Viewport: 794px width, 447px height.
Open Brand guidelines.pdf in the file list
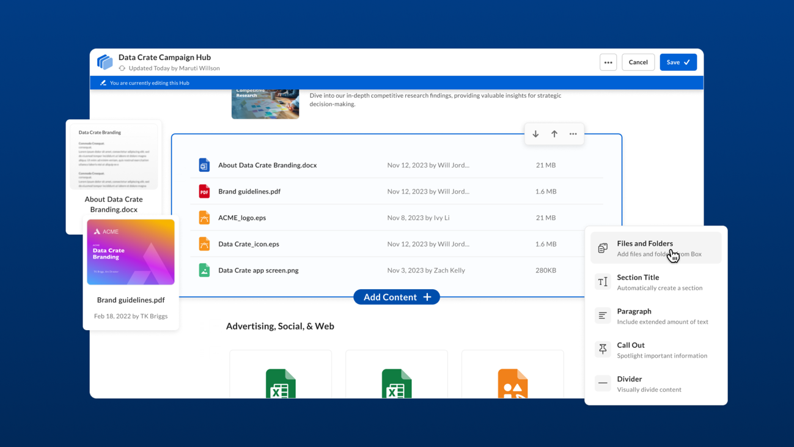249,191
